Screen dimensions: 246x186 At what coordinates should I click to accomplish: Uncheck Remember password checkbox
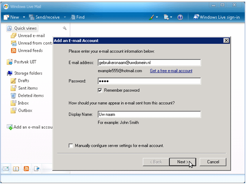click(100, 90)
